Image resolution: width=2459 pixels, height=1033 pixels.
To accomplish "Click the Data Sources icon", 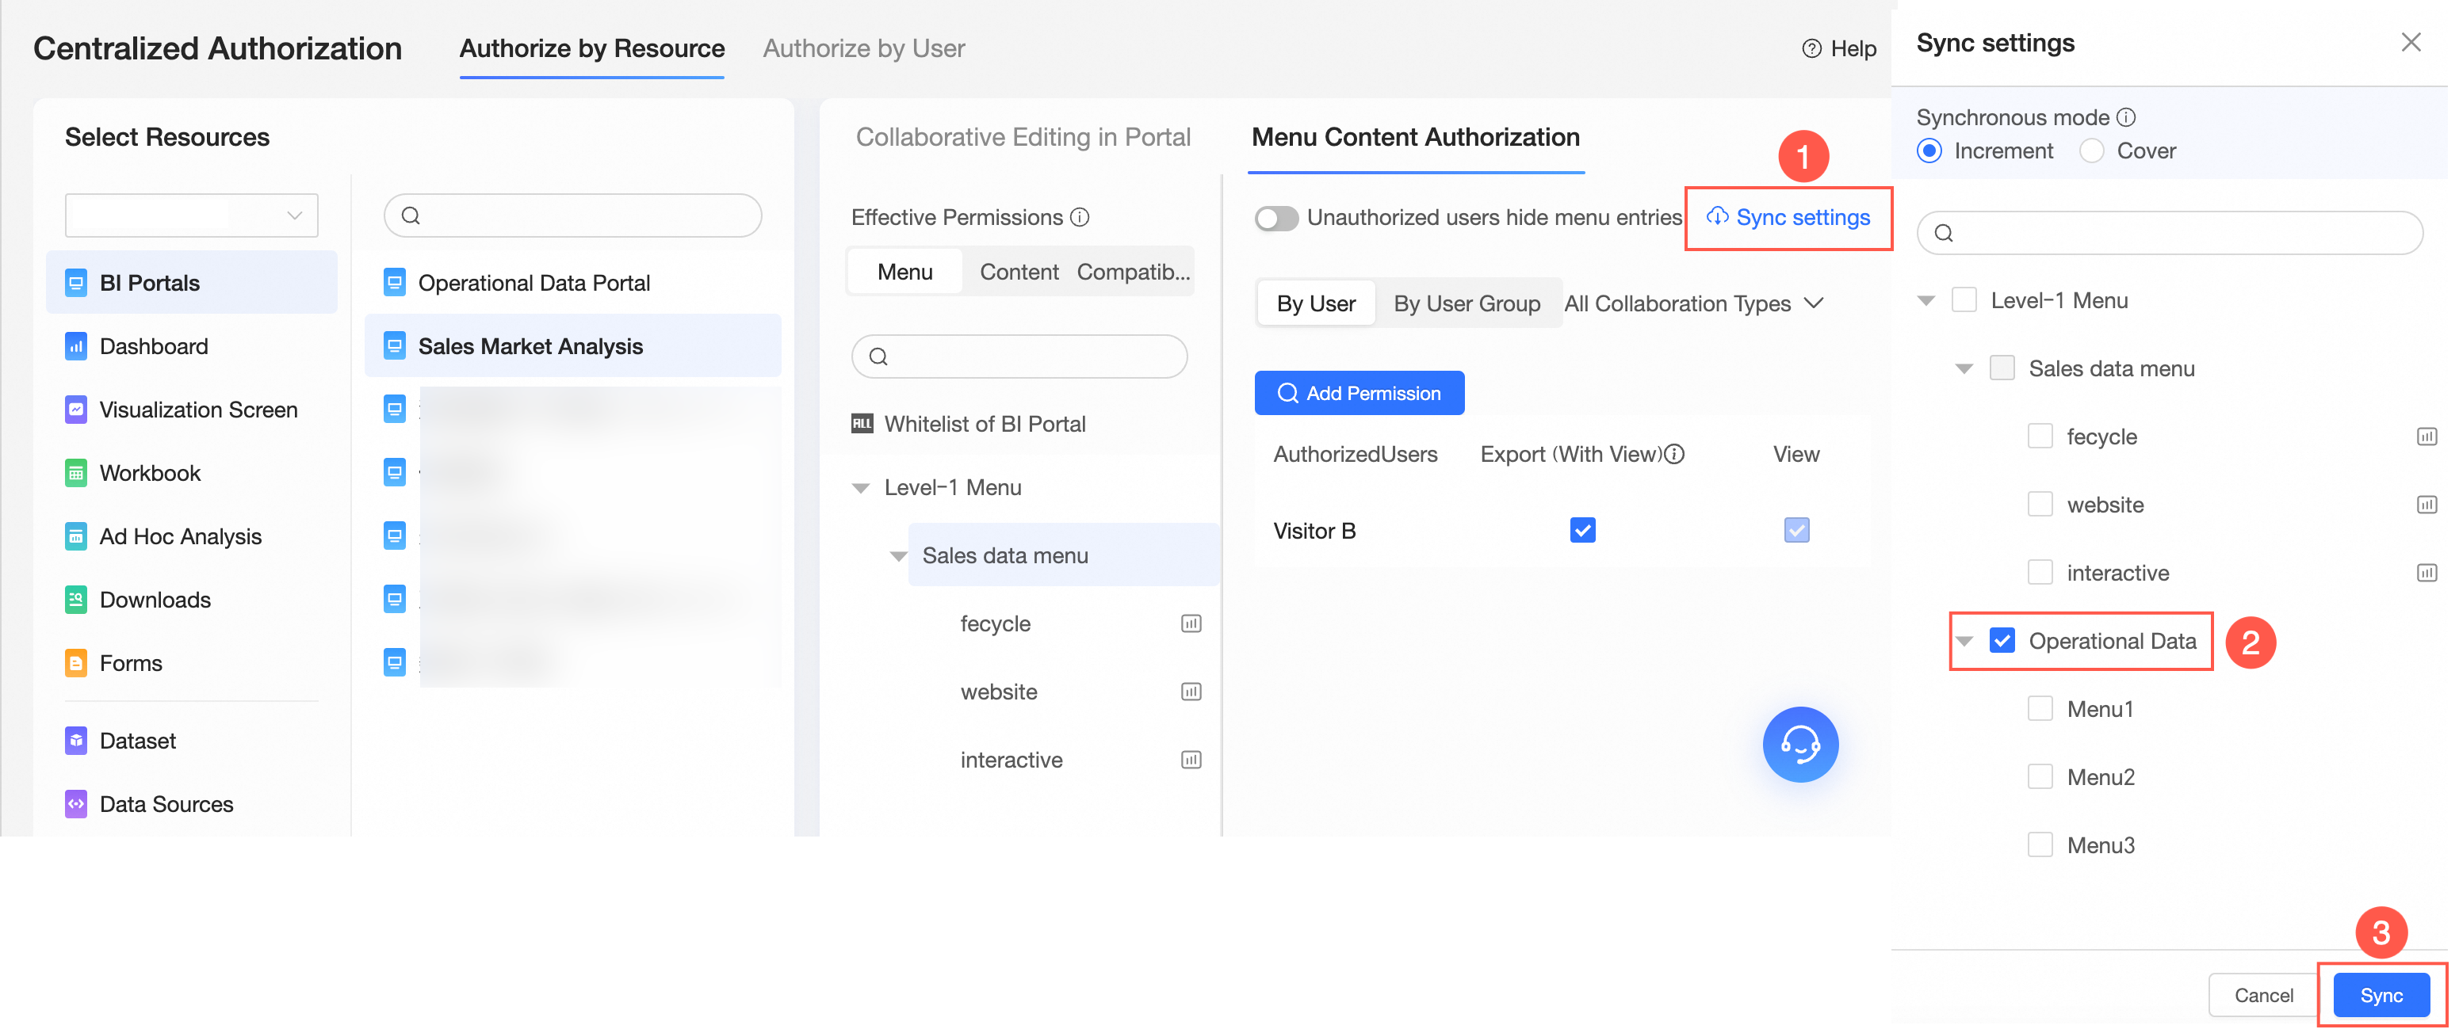I will 75,804.
